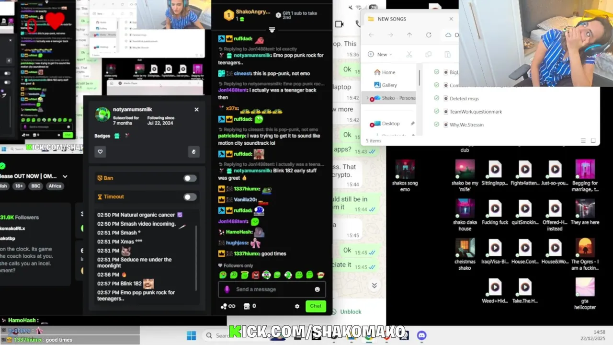
Task: Refresh the NEW SONGS folder
Action: (x=429, y=35)
